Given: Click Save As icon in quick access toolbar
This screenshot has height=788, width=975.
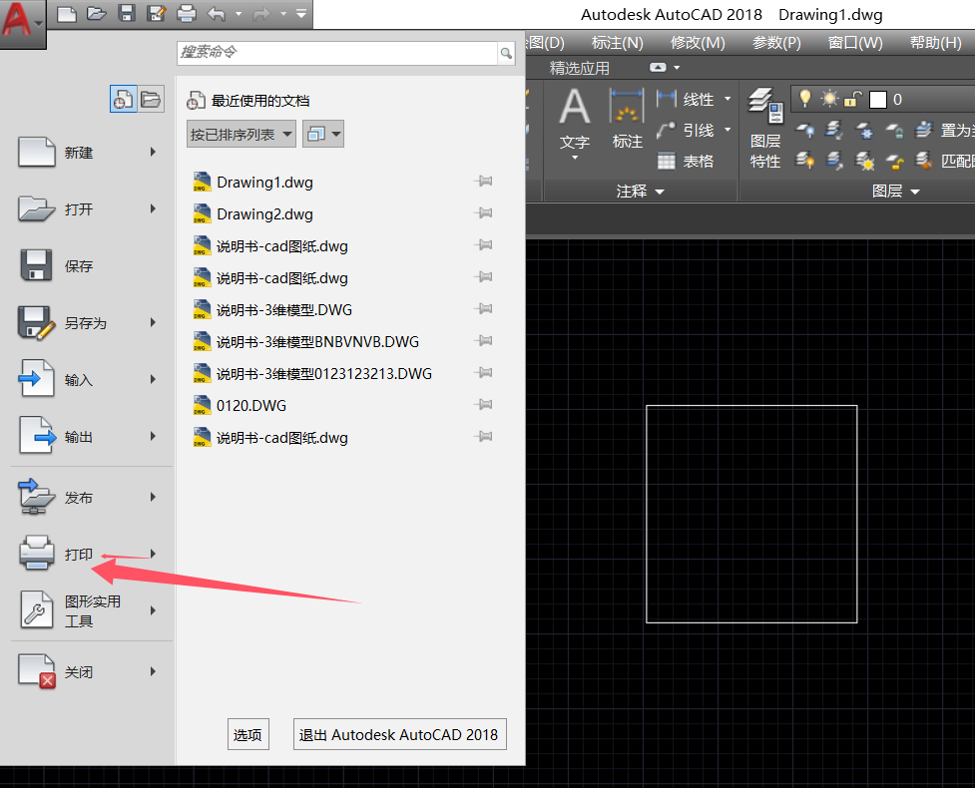Looking at the screenshot, I should coord(156,14).
